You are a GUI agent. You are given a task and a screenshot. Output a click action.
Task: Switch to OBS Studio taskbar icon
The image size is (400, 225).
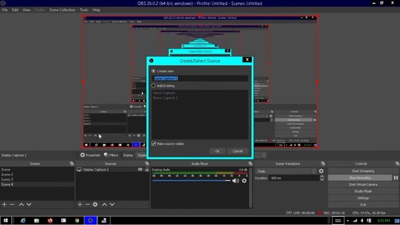tap(91, 221)
